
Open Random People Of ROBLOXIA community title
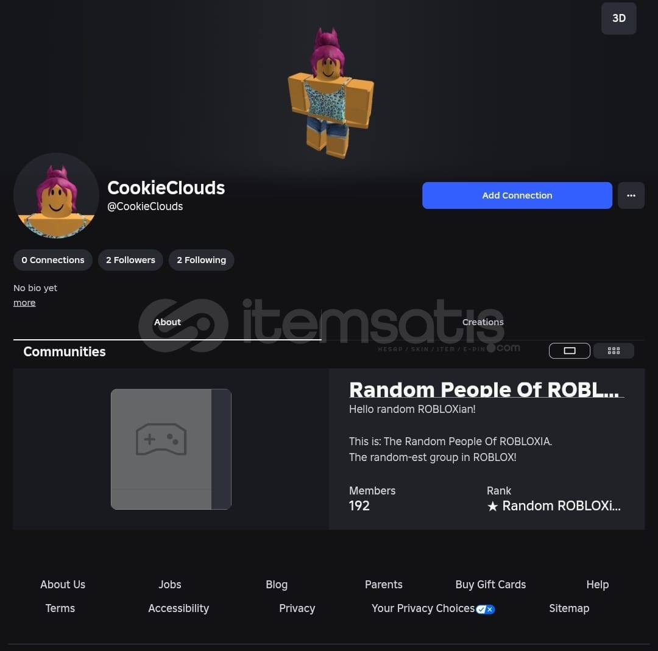tap(484, 389)
